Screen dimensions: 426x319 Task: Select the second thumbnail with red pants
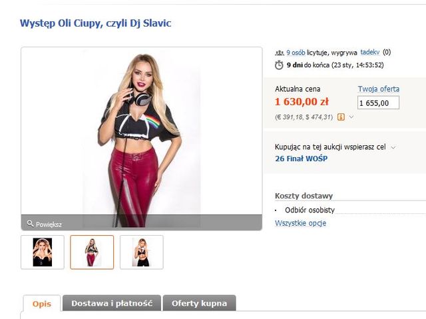pyautogui.click(x=92, y=252)
